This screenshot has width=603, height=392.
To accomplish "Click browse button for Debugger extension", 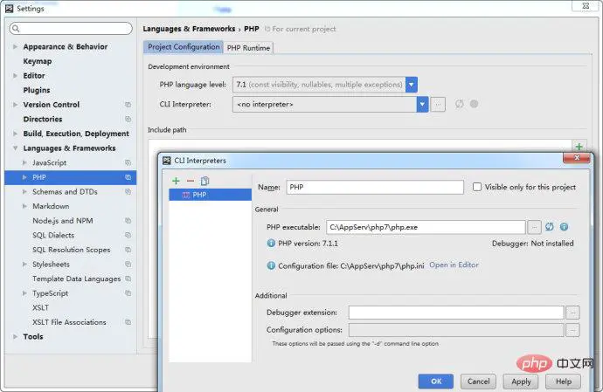I will point(572,313).
